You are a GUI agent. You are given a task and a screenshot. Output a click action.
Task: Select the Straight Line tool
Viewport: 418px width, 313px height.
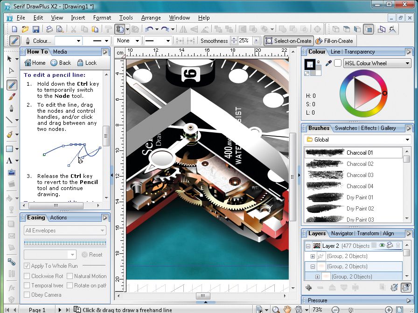[x=9, y=120]
